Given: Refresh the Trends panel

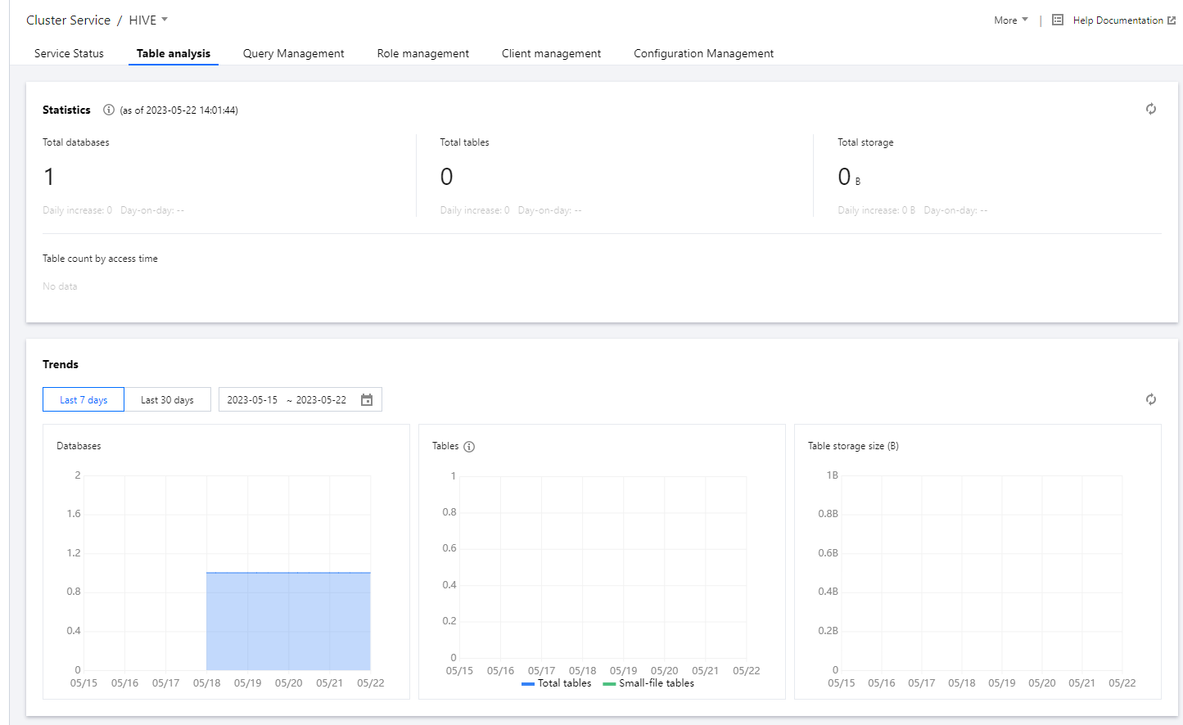Looking at the screenshot, I should [x=1150, y=399].
